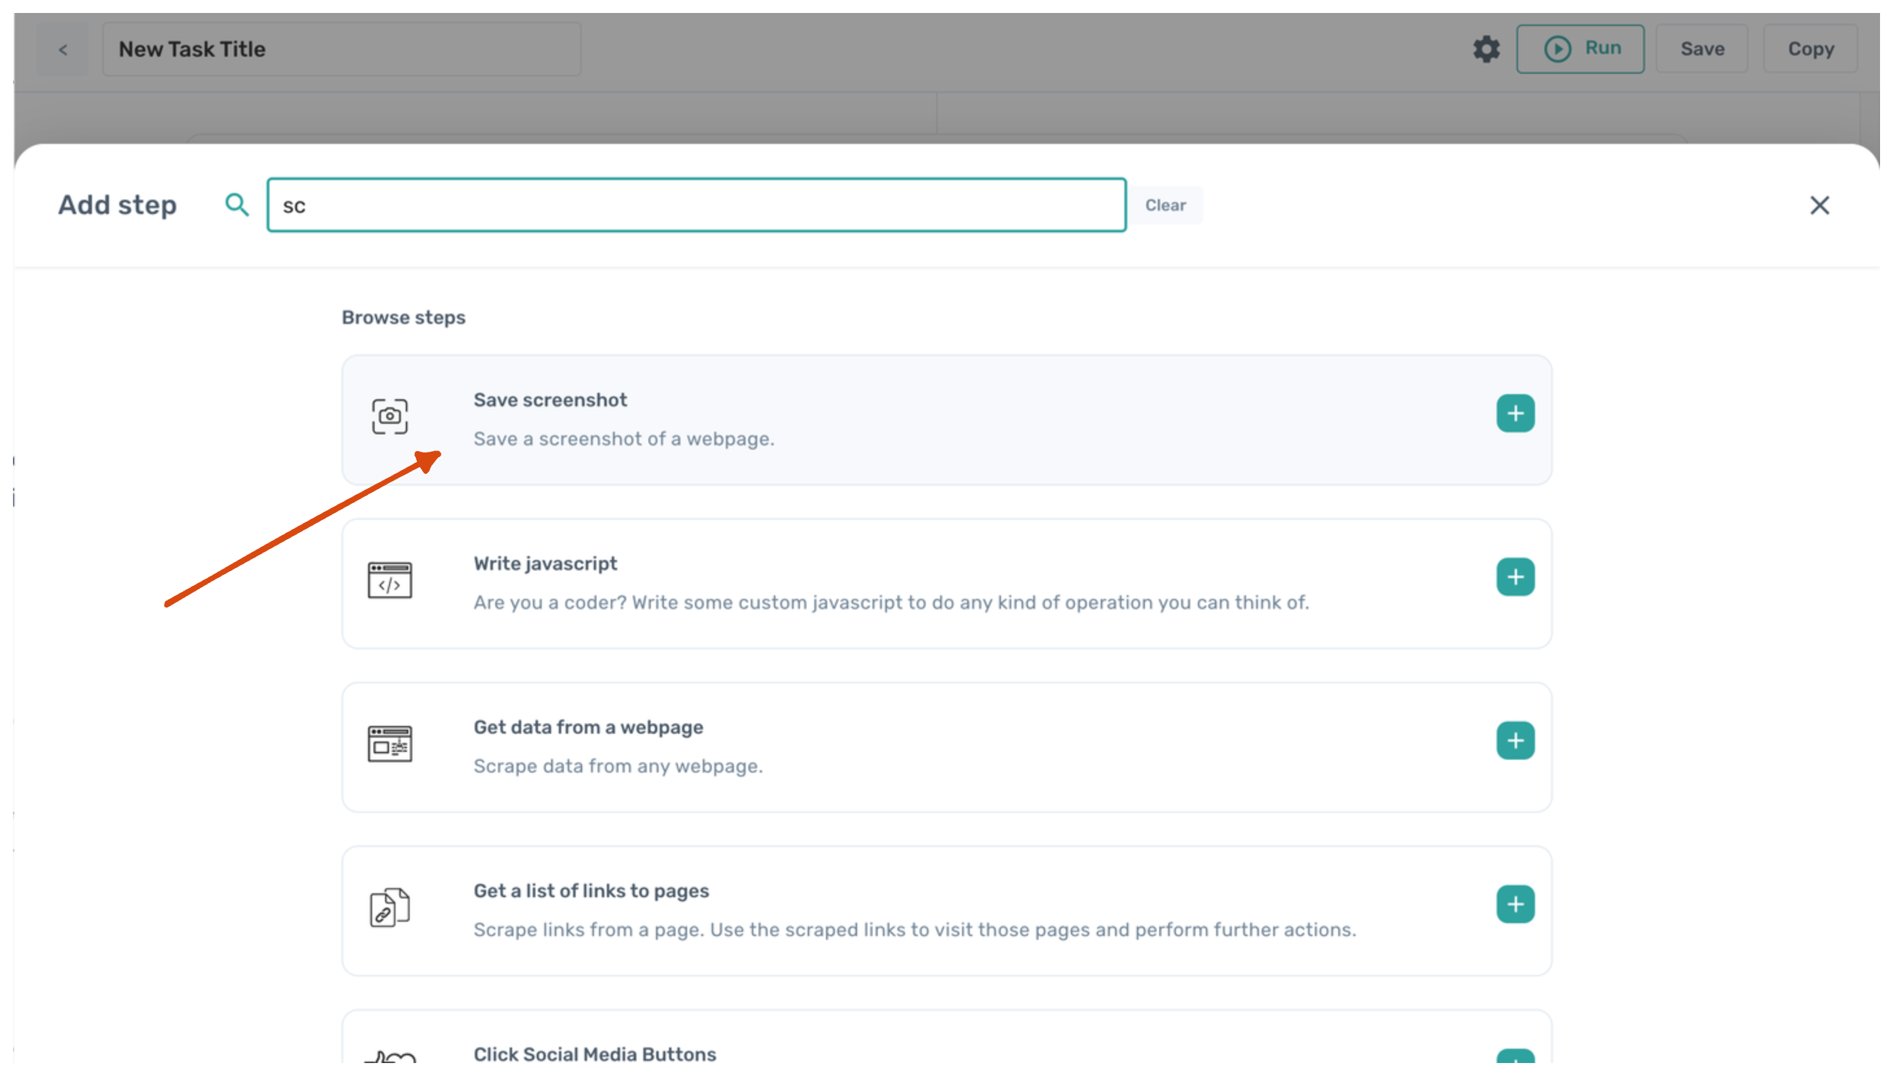The image size is (1893, 1076).
Task: Select the Save screenshot step title
Action: (x=550, y=400)
